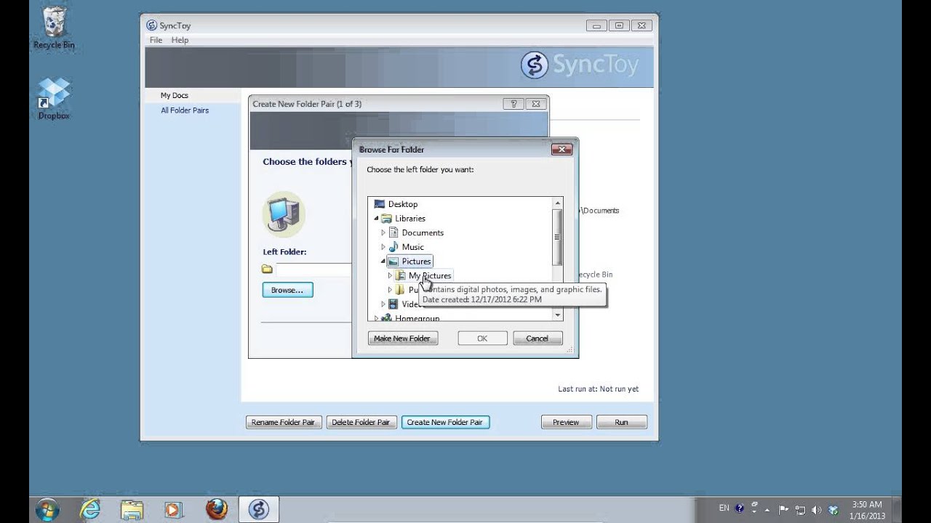Click Create New Folder Pair button

click(445, 422)
